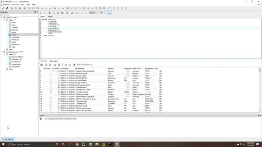Click the cell containing Stuttgart
This screenshot has width=262, height=147.
(115, 71)
